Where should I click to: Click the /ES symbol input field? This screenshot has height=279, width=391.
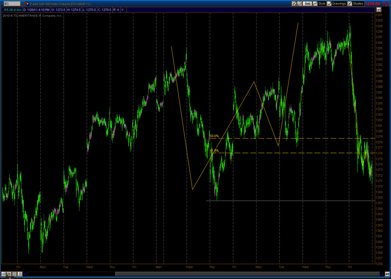point(12,4)
